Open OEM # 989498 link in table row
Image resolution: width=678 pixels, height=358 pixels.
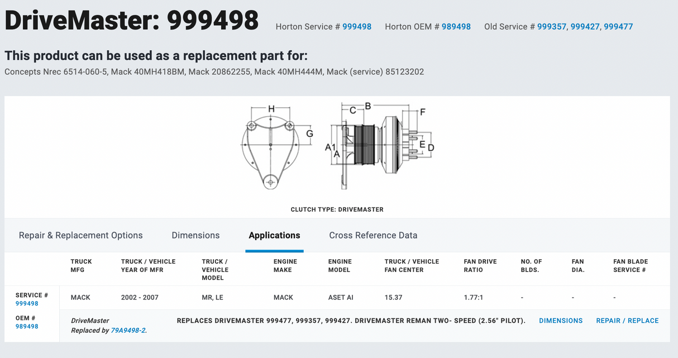click(27, 326)
